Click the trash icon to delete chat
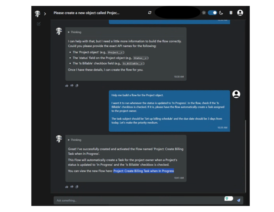The height and width of the screenshot is (212, 274). click(231, 13)
